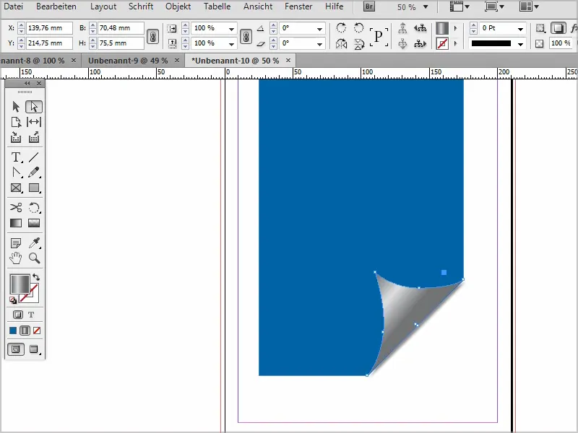Collapse the tools panel
578x433 pixels.
pyautogui.click(x=27, y=84)
